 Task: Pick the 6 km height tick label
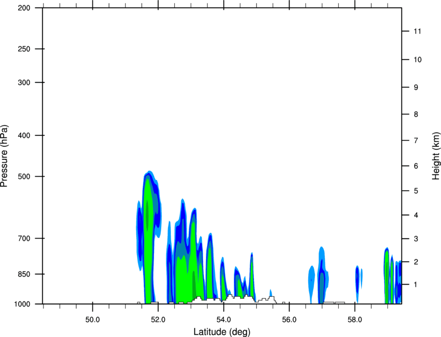click(x=416, y=166)
